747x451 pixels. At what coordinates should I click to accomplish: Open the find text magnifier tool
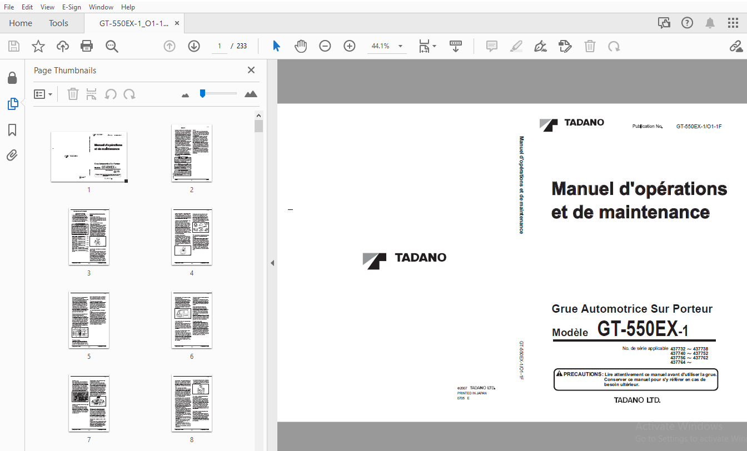pos(112,46)
